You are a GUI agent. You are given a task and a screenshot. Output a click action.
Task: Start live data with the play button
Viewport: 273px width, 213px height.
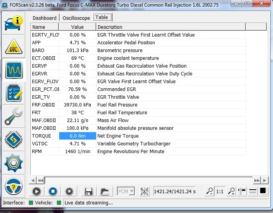(x=37, y=191)
